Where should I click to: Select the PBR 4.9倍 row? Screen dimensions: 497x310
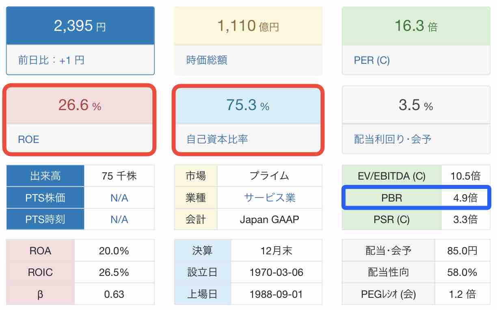[x=416, y=198]
